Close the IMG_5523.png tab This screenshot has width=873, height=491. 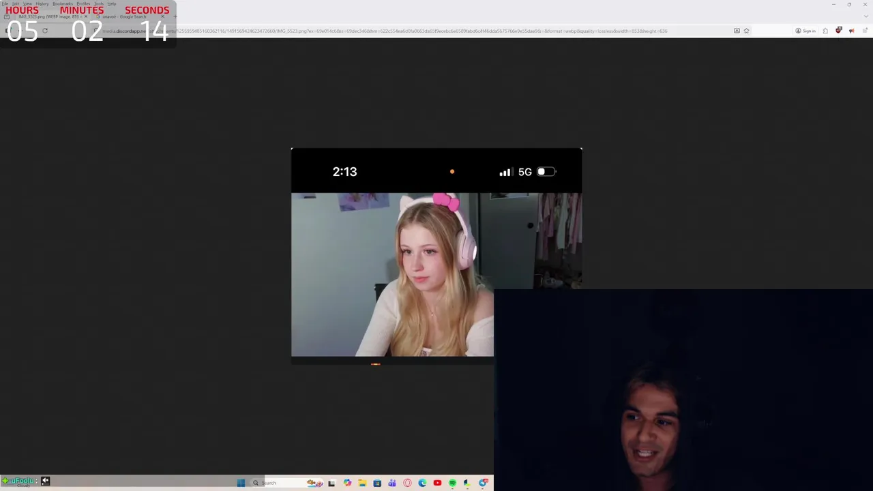[x=86, y=16]
